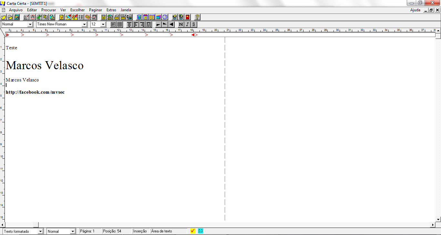441x235 pixels.
Task: Click the clock icon in toolbar
Action: point(165,17)
